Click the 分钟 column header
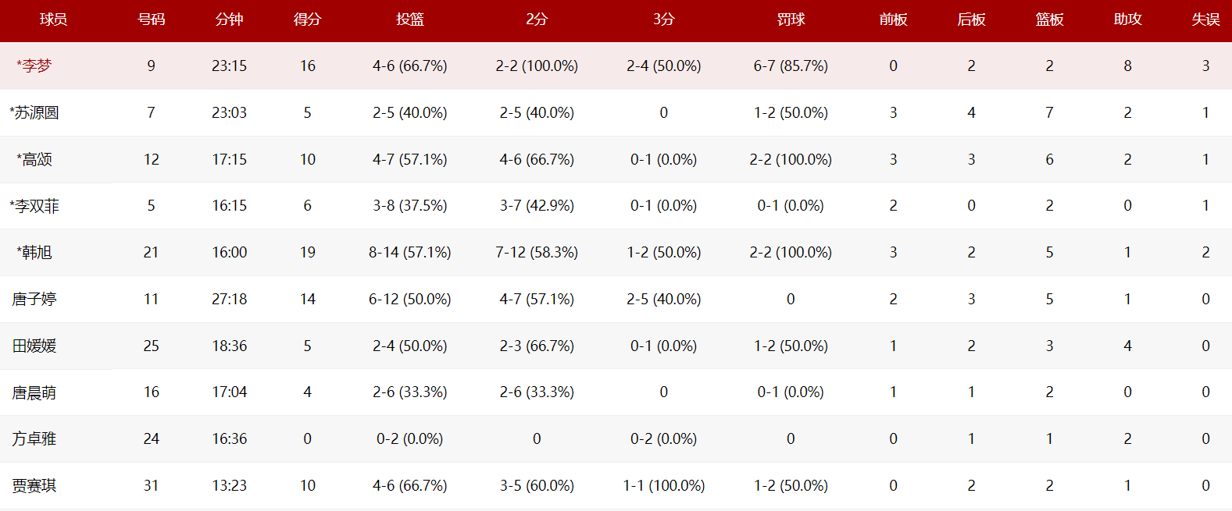This screenshot has height=511, width=1232. [x=229, y=20]
